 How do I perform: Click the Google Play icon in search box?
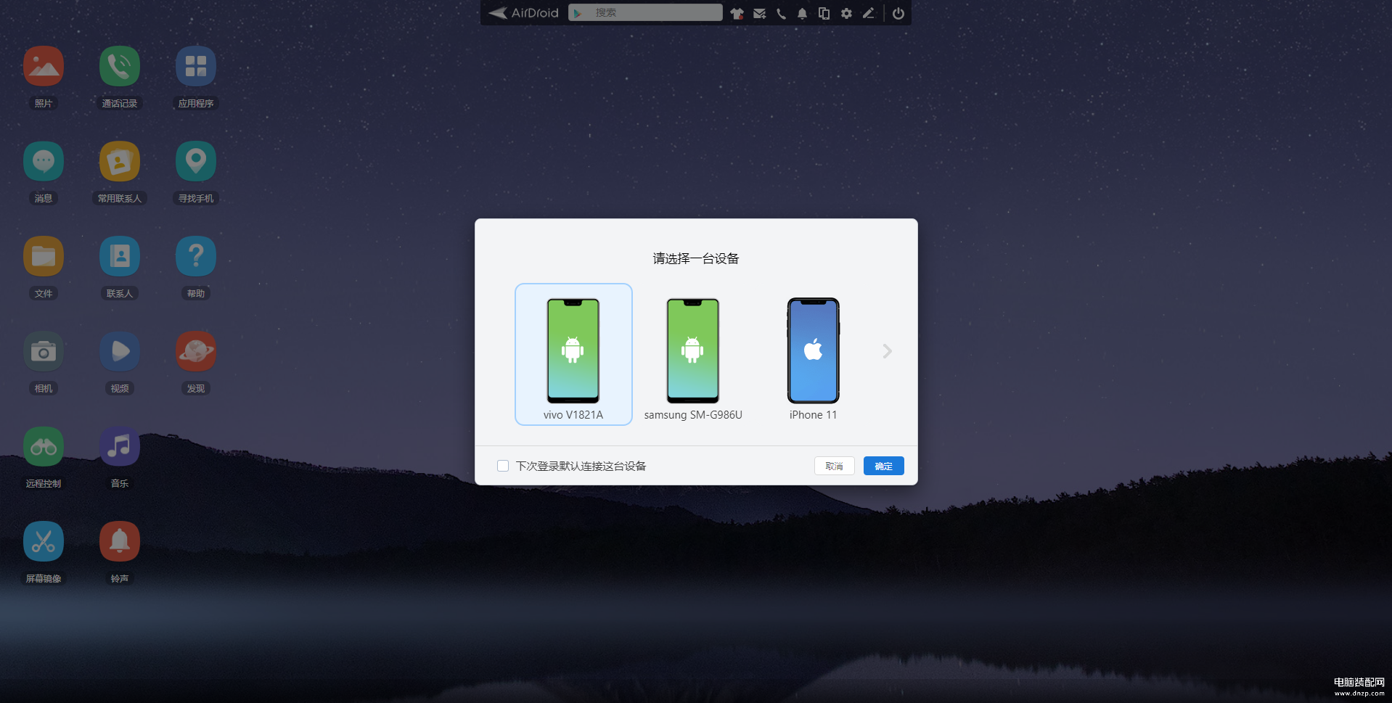point(578,13)
